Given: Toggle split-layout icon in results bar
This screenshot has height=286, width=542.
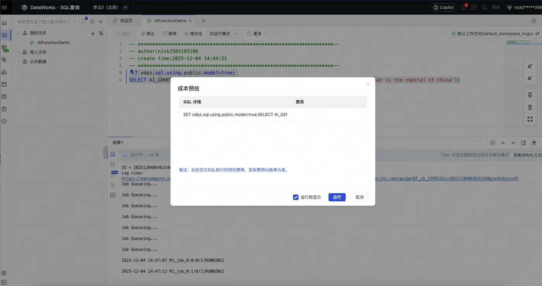Looking at the screenshot, I should pos(523,143).
